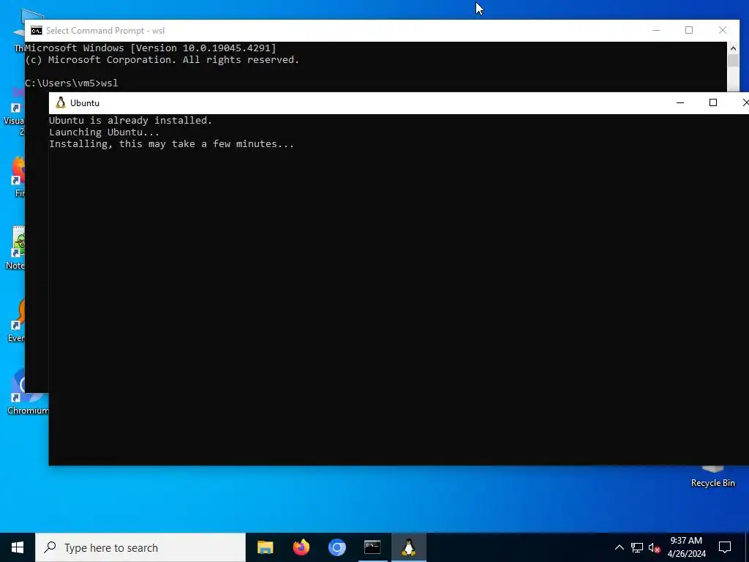Launch Chromium from the taskbar
749x562 pixels.
[336, 547]
